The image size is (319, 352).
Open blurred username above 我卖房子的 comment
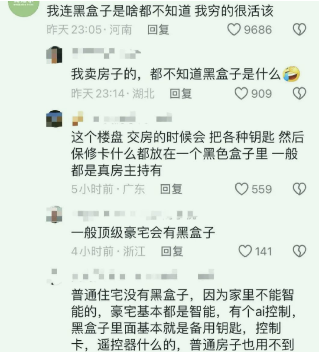pos(106,53)
